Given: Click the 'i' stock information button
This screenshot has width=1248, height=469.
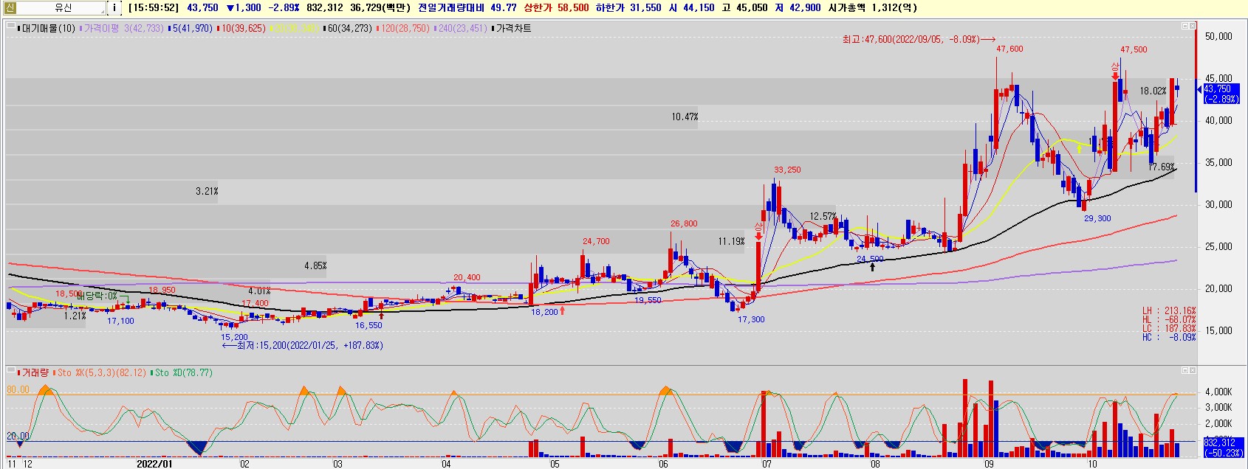Looking at the screenshot, I should point(114,7).
